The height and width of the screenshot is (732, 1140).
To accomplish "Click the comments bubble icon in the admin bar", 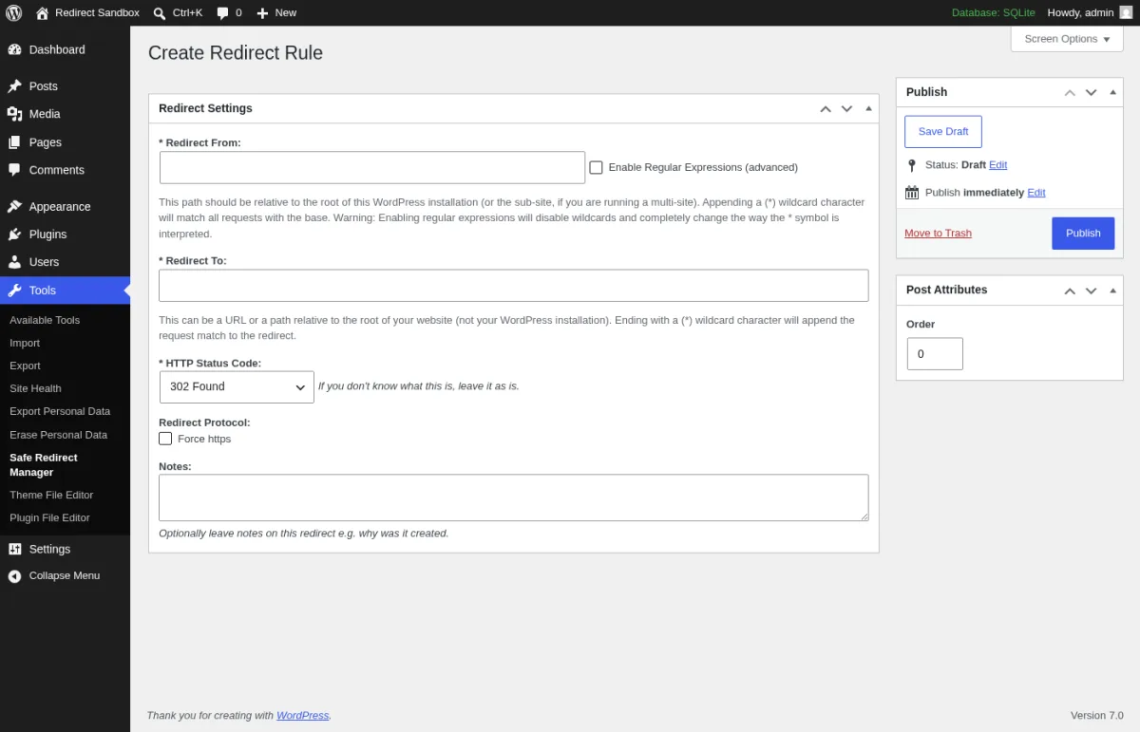I will [x=222, y=13].
